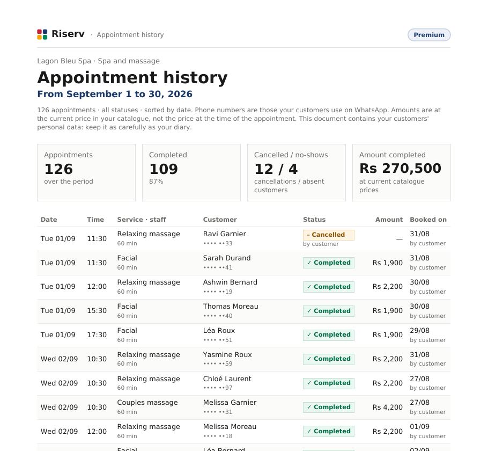Click the Rs 4,200 amount
Image resolution: width=488 pixels, height=451 pixels.
388,407
